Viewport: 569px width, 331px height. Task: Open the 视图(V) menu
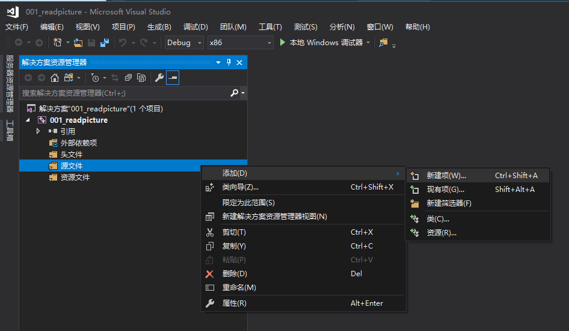[x=87, y=27]
